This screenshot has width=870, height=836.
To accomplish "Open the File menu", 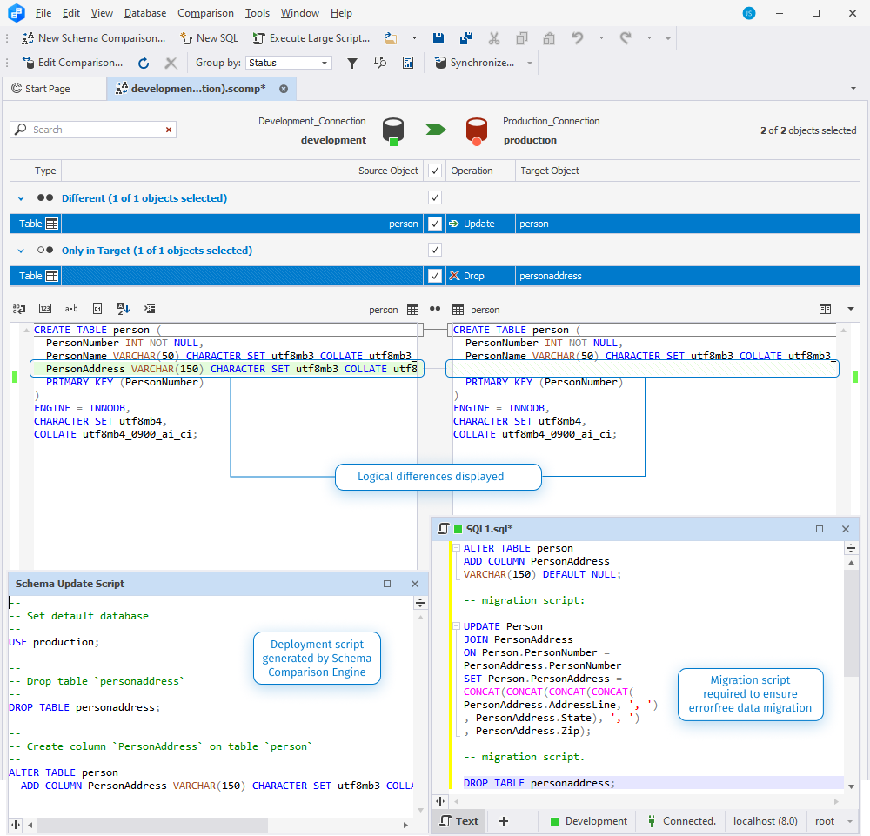I will (43, 13).
